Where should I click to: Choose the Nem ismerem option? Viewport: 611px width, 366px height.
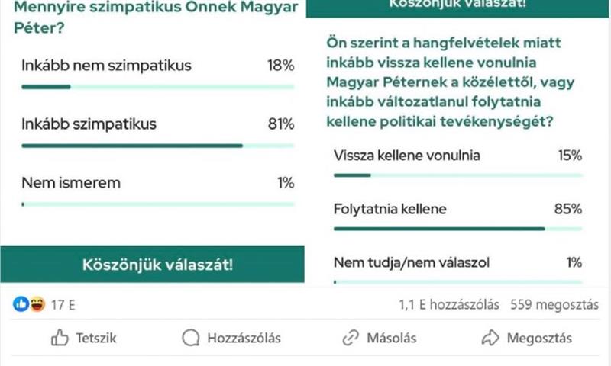(x=71, y=182)
